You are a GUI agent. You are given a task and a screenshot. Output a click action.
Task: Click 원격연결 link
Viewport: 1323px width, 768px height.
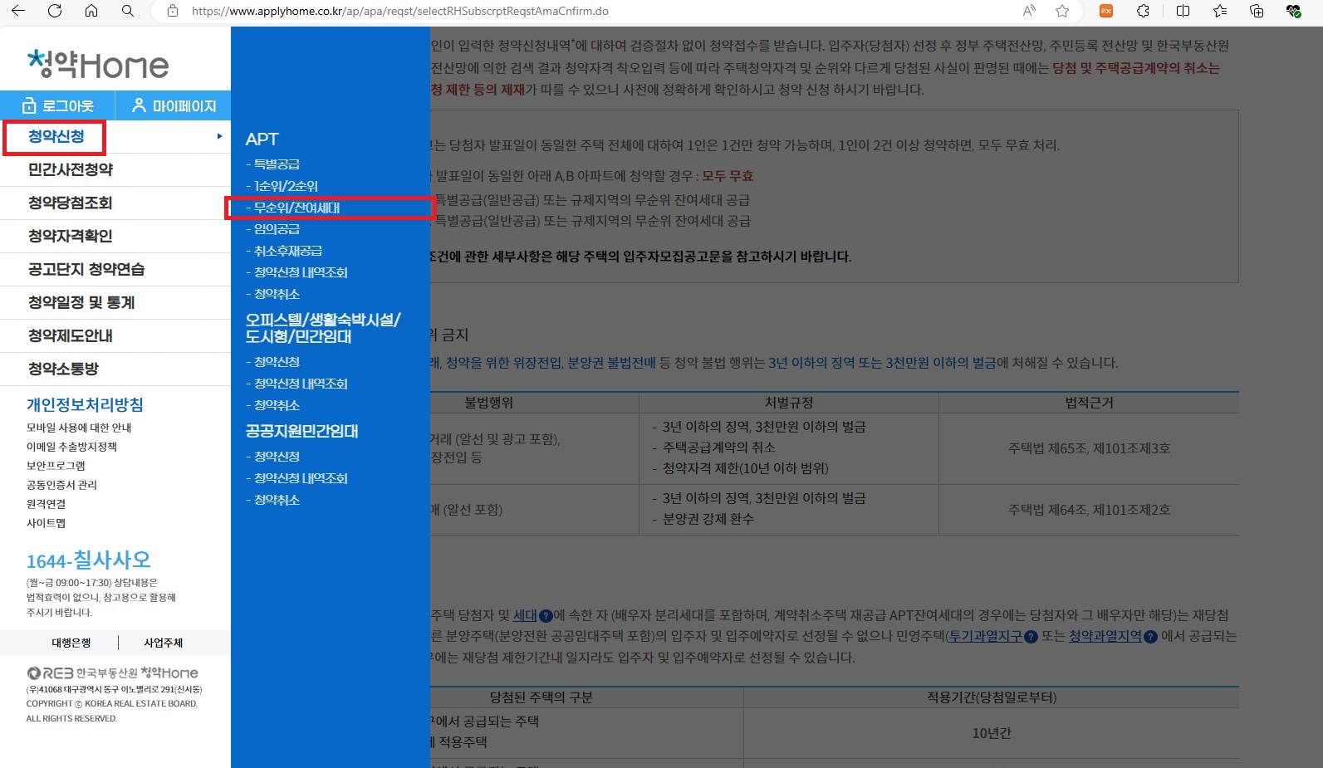coord(46,504)
